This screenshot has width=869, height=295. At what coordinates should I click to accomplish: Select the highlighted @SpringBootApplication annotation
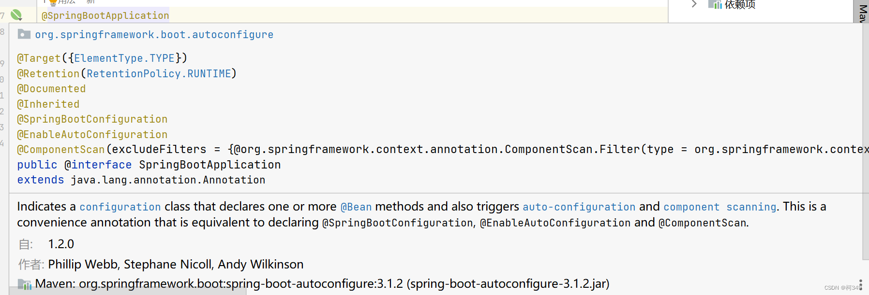click(x=105, y=15)
